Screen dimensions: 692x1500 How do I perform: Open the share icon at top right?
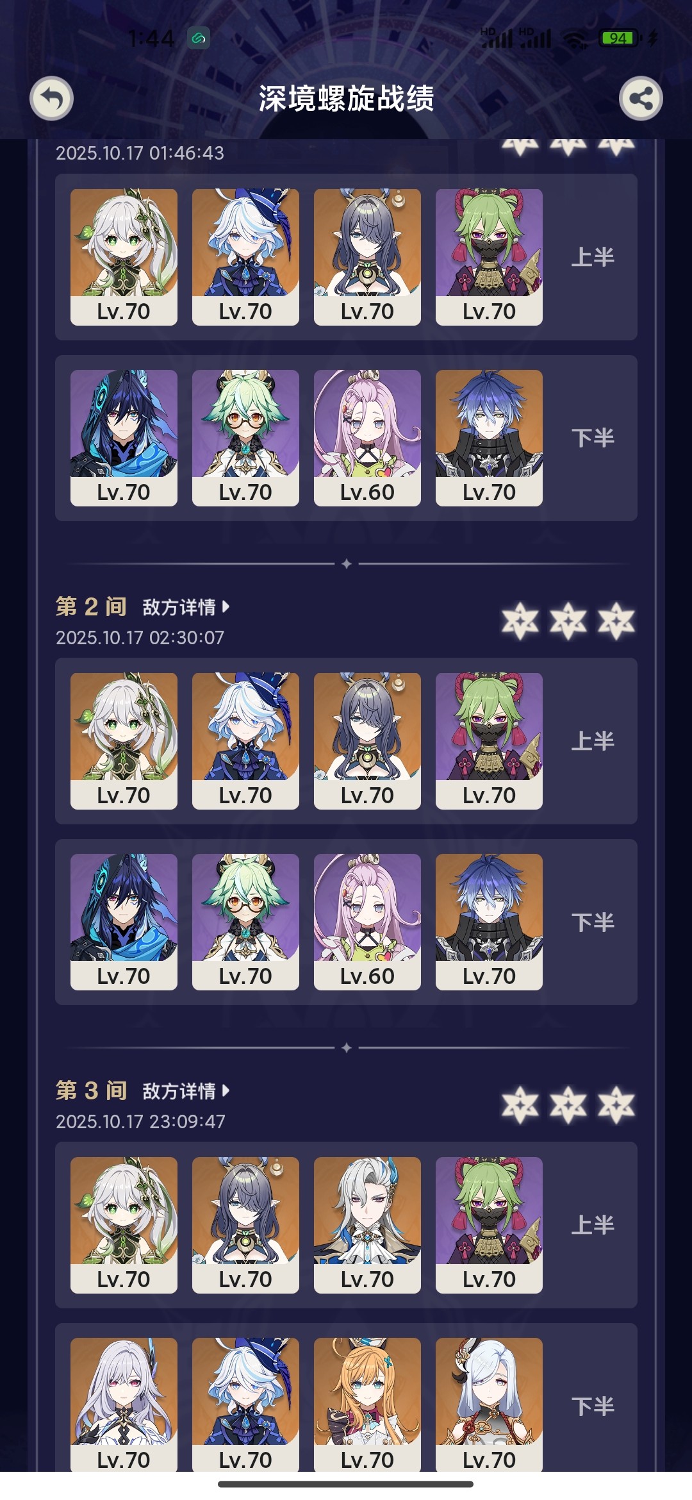click(x=641, y=99)
